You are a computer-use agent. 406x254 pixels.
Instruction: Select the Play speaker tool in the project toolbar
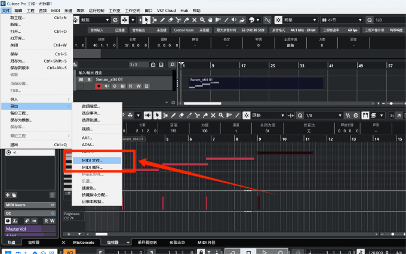click(234, 20)
